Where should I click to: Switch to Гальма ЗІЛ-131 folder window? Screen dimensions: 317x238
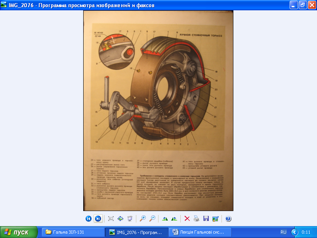pyautogui.click(x=73, y=232)
